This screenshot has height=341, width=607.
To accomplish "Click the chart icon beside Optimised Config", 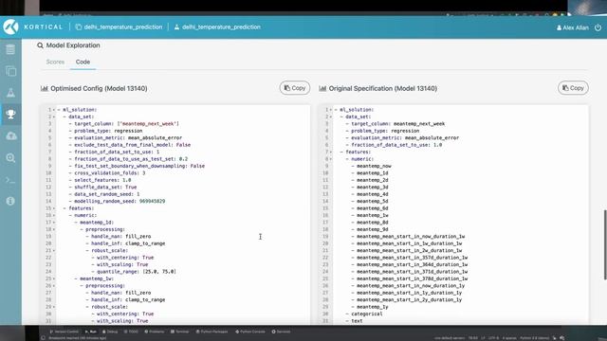I will point(45,88).
